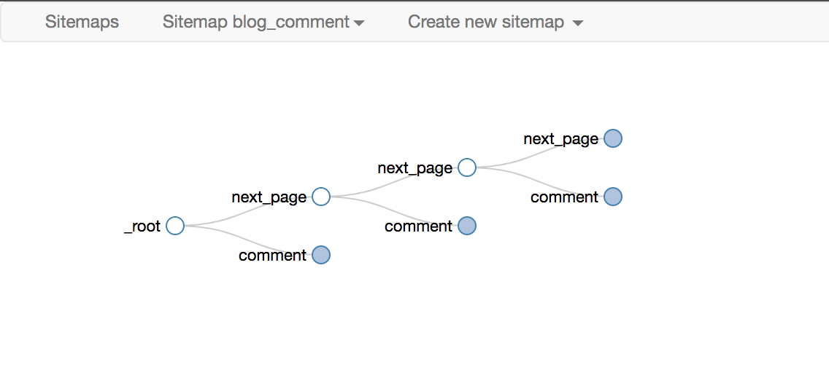Click the topmost next_page text label
The height and width of the screenshot is (367, 829).
click(561, 139)
